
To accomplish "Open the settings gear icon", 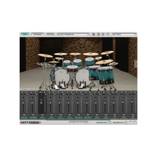I will click(103, 35).
